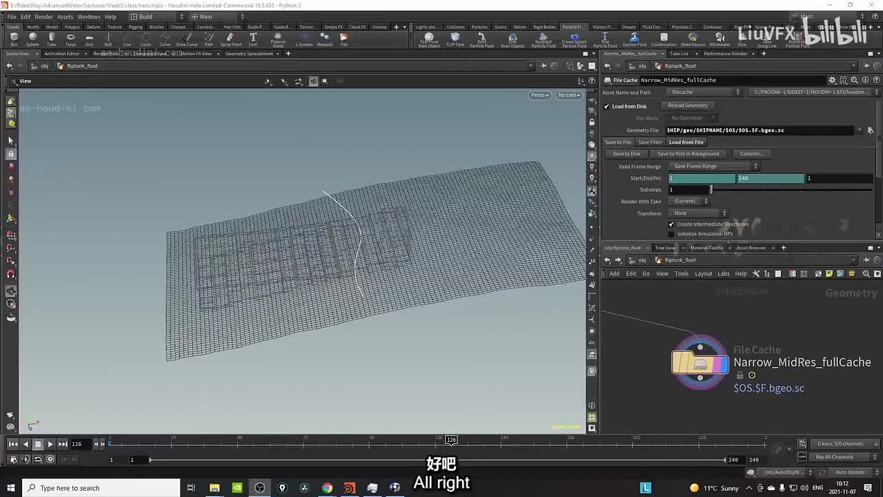Click the playback range slider bar
This screenshot has height=497, width=883.
tap(438, 460)
